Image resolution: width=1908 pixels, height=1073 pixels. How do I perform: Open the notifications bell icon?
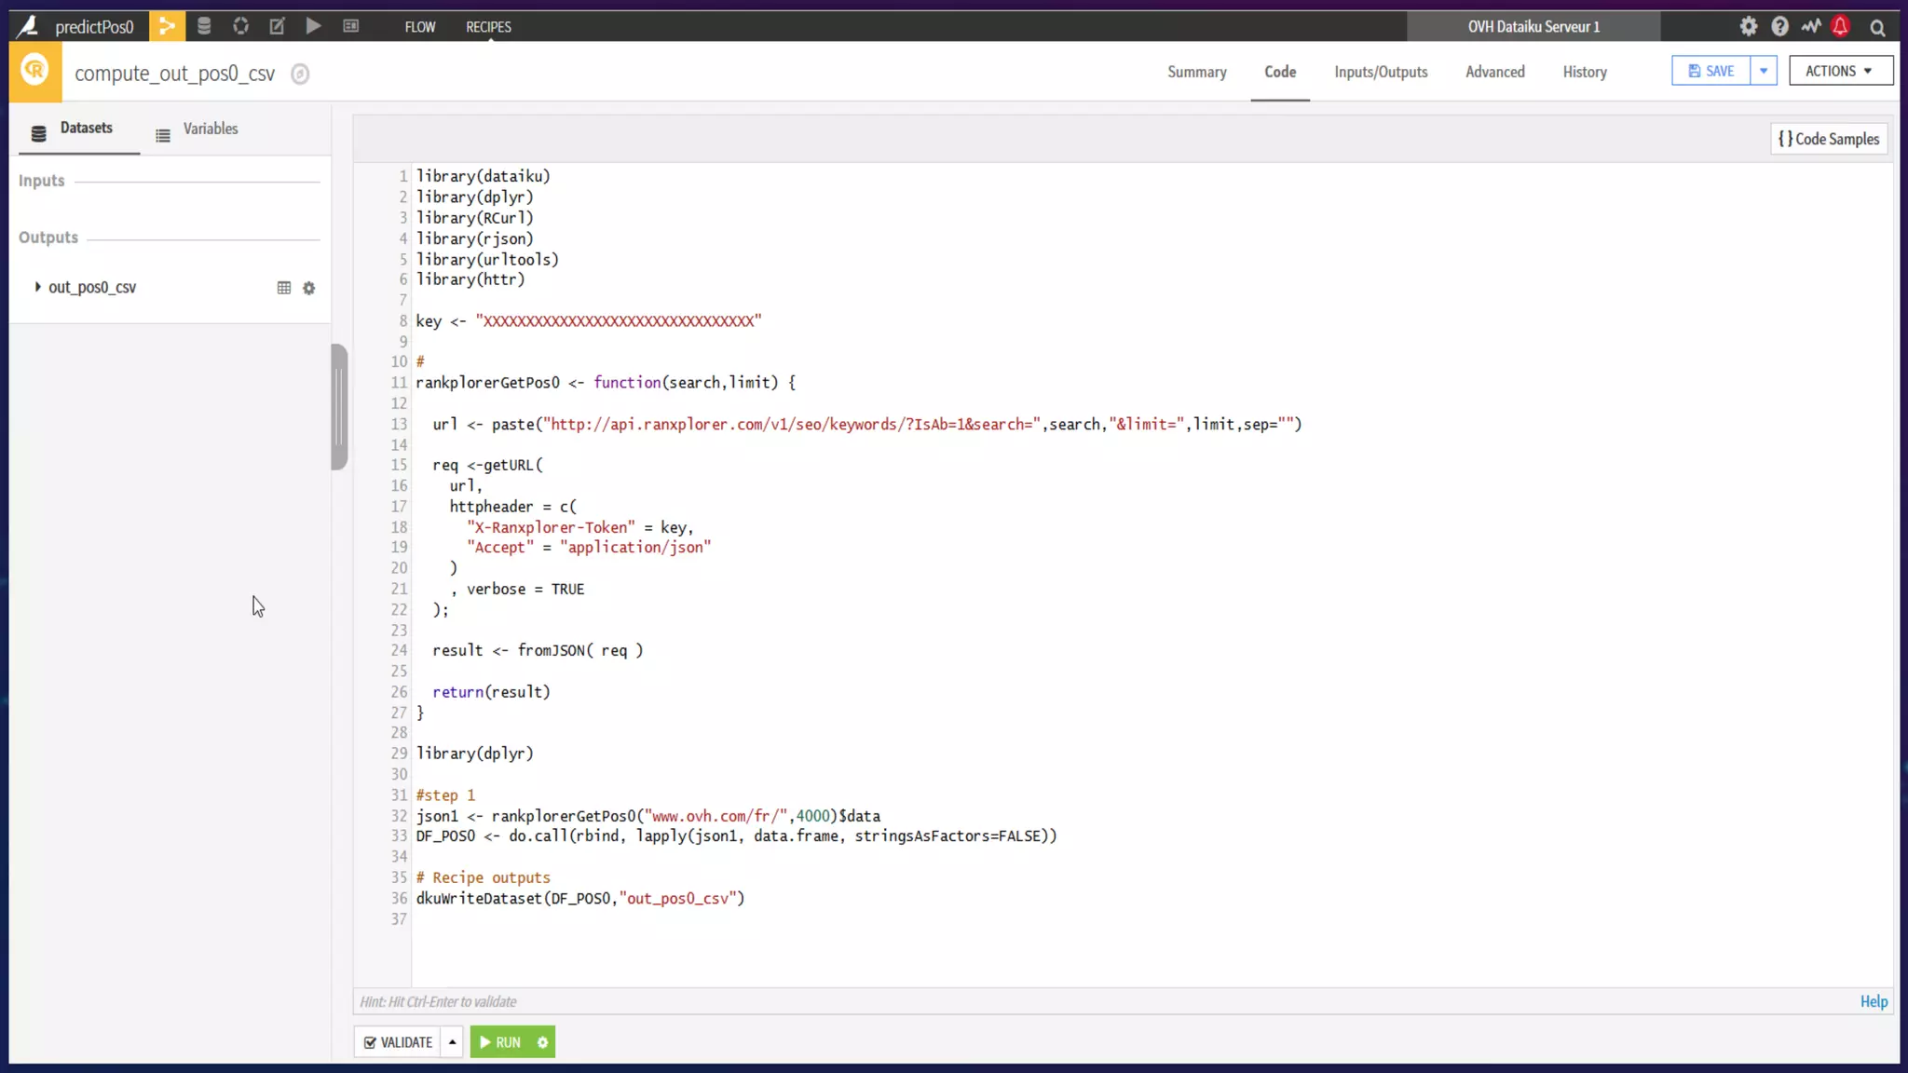pyautogui.click(x=1840, y=26)
